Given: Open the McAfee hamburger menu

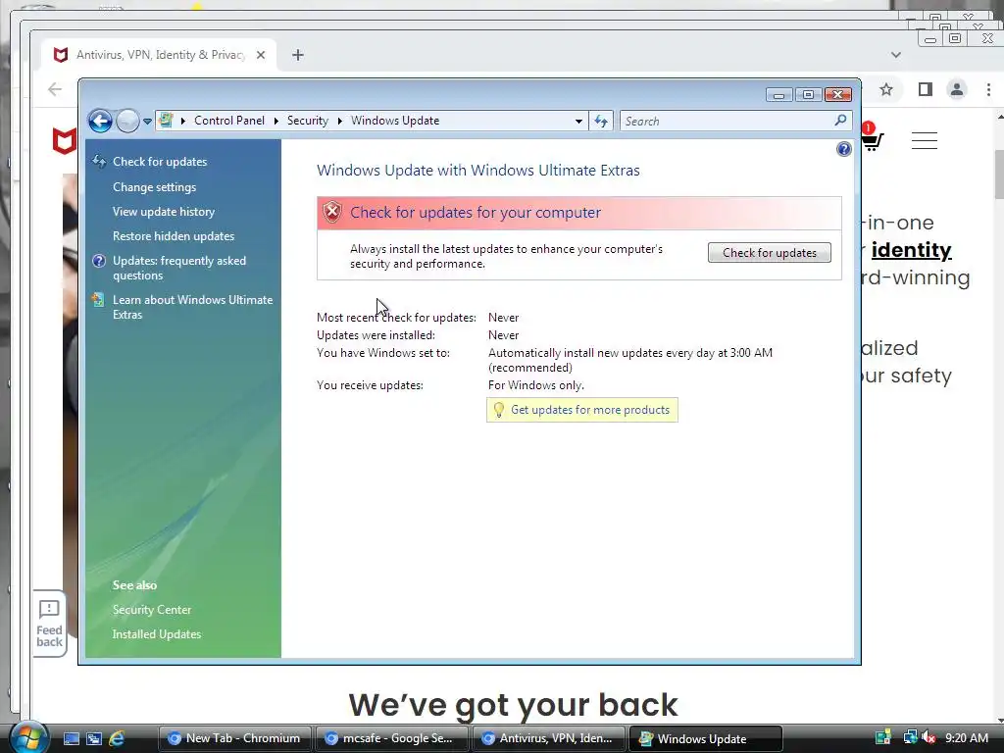Looking at the screenshot, I should pos(925,140).
